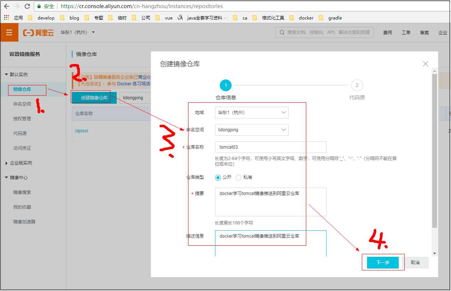This screenshot has height=291, width=451.
Task: Click the search magnifier icon
Action: click(x=282, y=32)
